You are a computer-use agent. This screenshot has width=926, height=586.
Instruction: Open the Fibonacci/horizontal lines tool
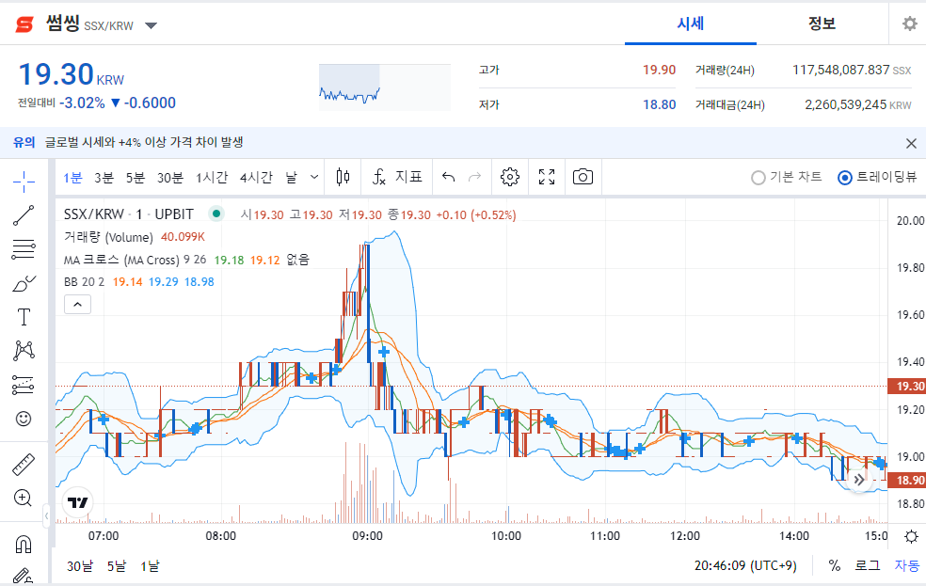click(x=24, y=249)
